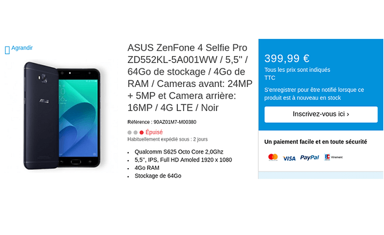Click the 'Habituellement expédié sous' shipping note

coord(167,139)
